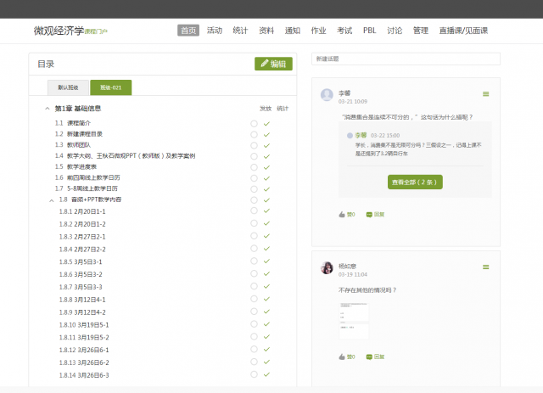Screen dimensions: 543x393
Task: Open the 作业 menu in top navigation
Action: coord(318,31)
